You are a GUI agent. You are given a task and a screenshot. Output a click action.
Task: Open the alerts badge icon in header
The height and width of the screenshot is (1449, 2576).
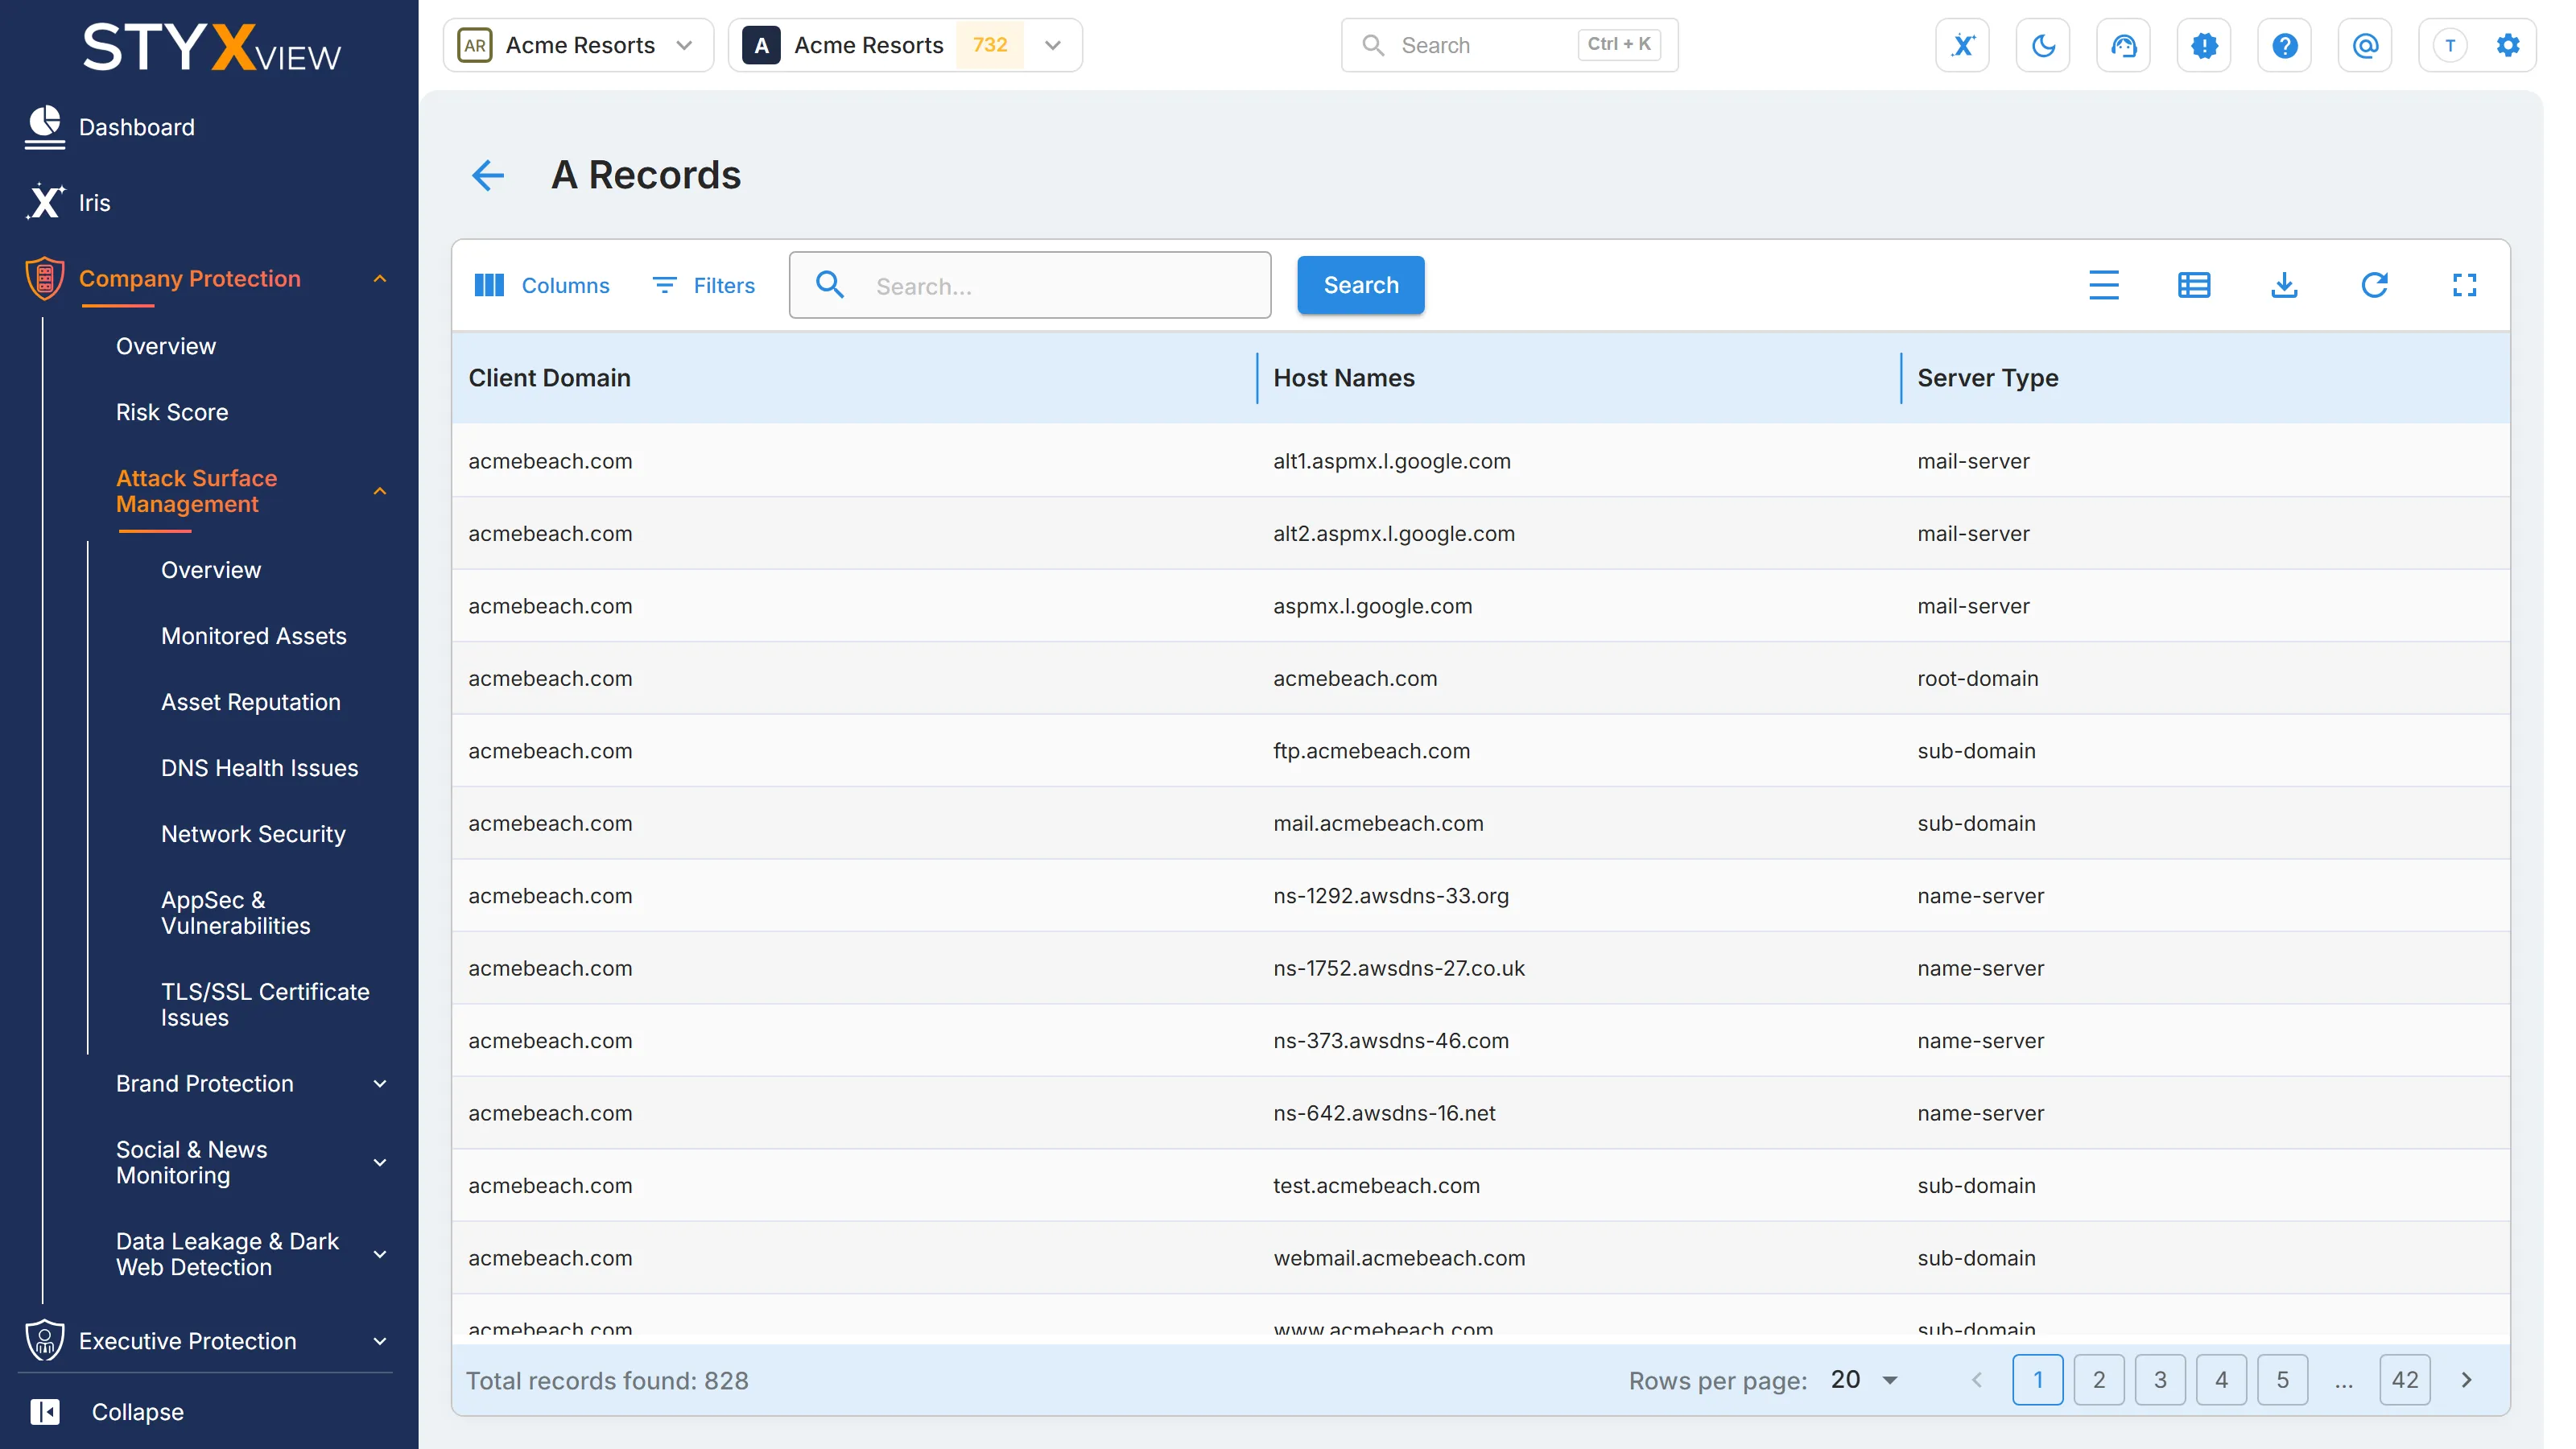click(x=2204, y=45)
